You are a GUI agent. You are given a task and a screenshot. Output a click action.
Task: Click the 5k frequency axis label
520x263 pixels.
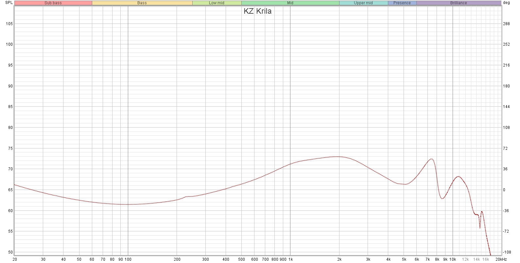point(404,259)
